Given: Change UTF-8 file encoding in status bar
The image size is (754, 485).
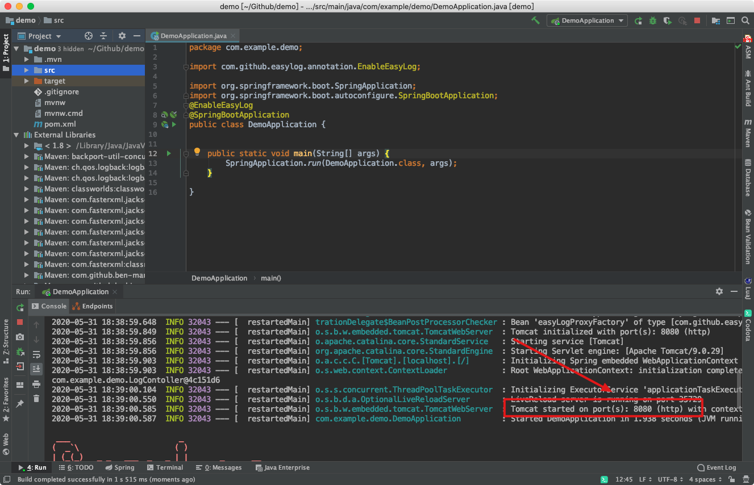Looking at the screenshot, I should (670, 479).
